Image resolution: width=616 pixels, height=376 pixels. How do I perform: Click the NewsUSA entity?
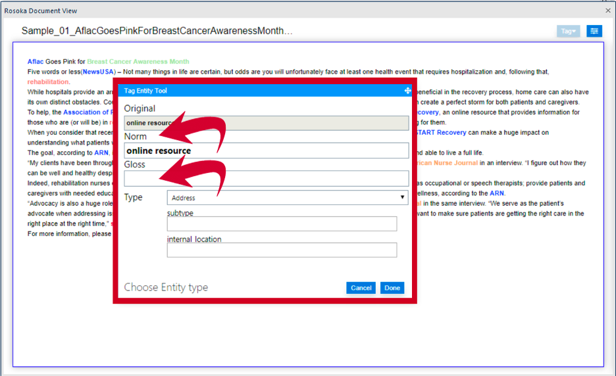point(98,72)
